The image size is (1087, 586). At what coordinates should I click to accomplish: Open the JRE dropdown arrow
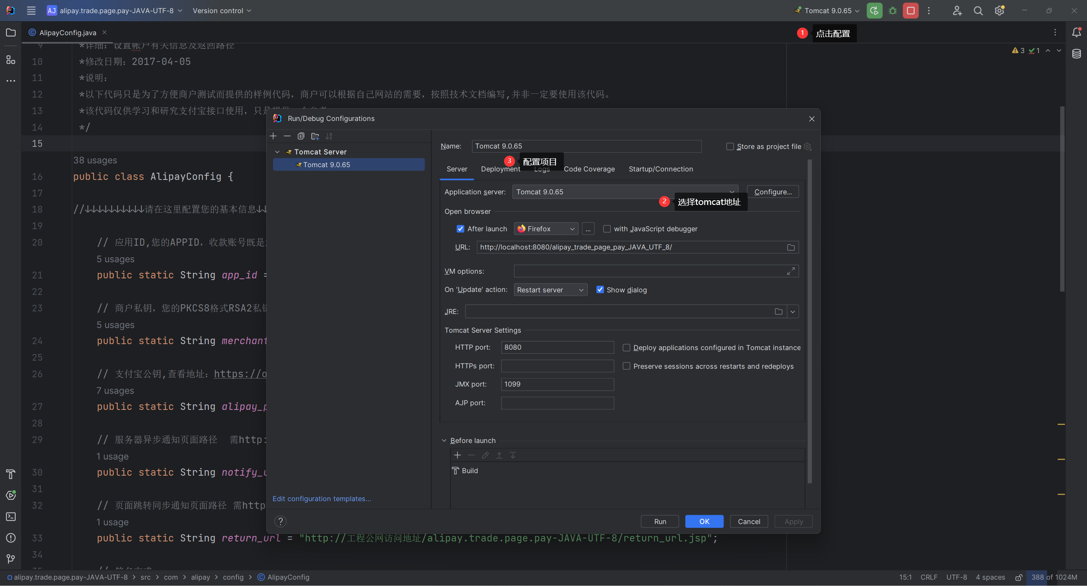[x=793, y=311]
